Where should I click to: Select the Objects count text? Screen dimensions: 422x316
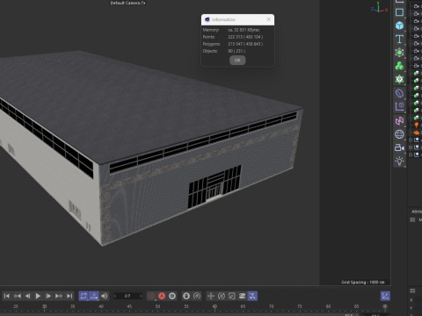click(x=236, y=51)
